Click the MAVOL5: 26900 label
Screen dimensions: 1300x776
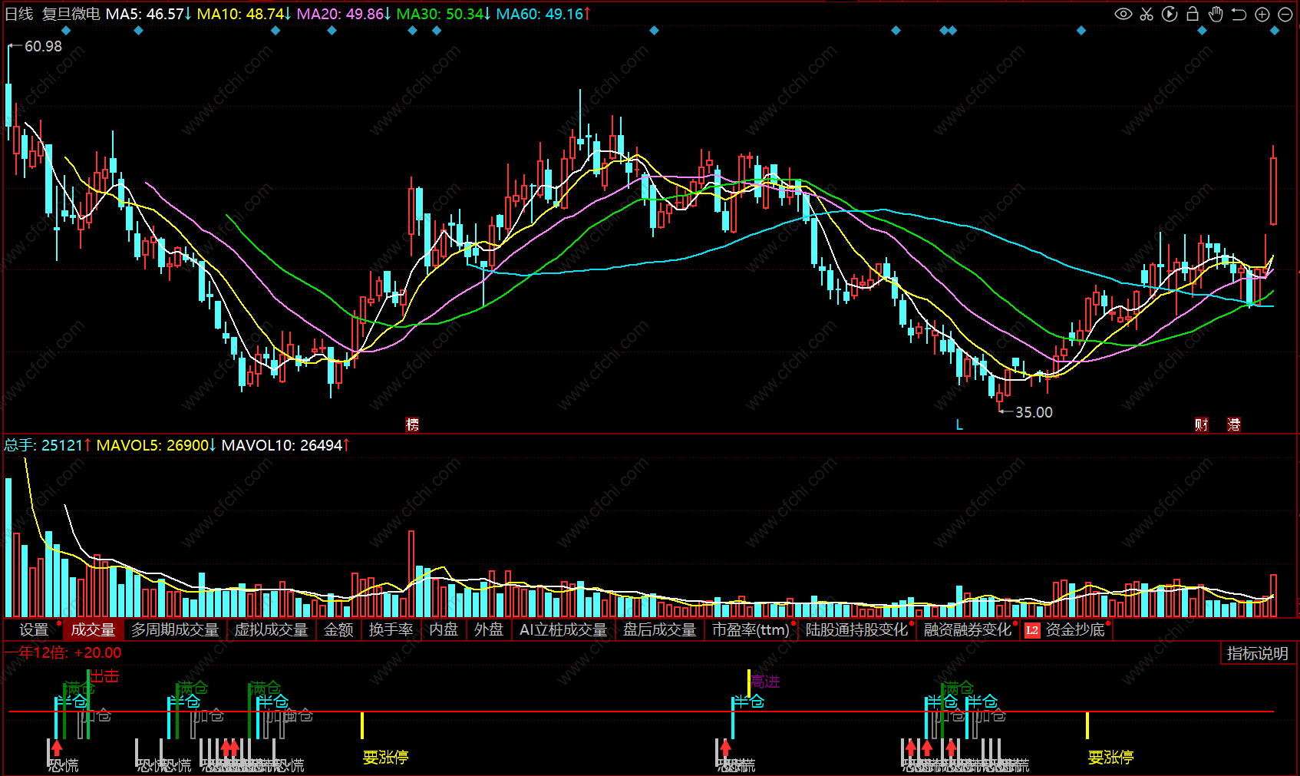pyautogui.click(x=157, y=445)
